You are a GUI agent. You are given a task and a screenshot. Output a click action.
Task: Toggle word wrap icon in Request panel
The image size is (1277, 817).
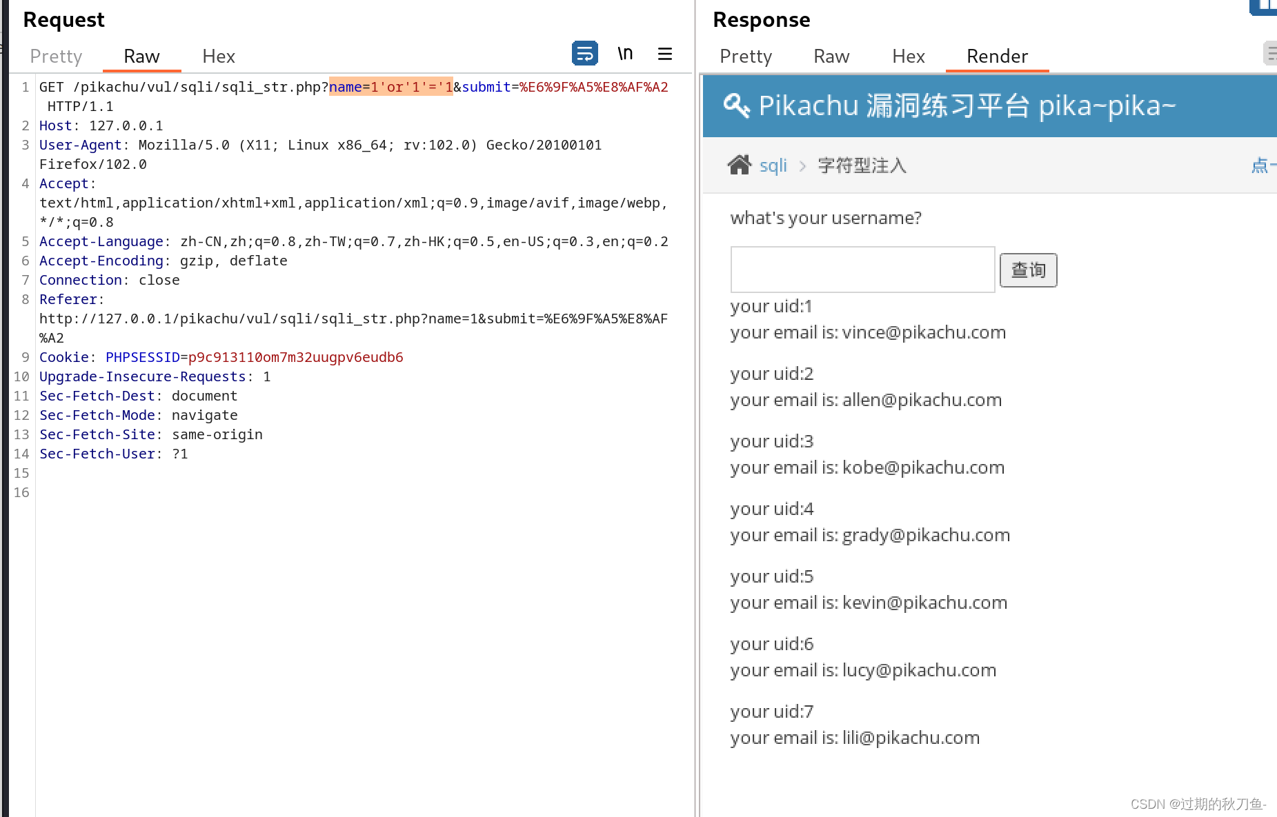coord(584,53)
